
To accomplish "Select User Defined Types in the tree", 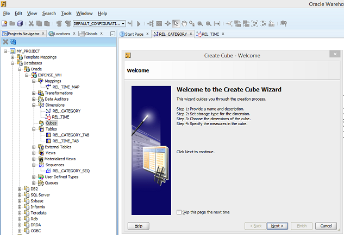I will tap(61, 177).
